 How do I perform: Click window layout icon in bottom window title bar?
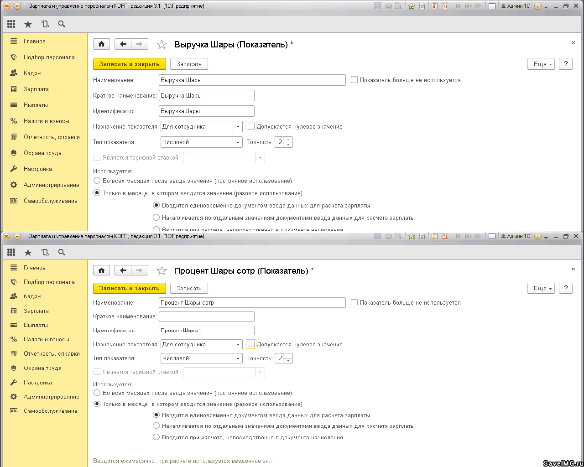click(492, 236)
